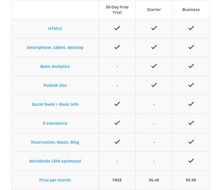Click Basic Analytics checkmark in Starter column
Viewport: 220px width, 190px height.
(154, 66)
